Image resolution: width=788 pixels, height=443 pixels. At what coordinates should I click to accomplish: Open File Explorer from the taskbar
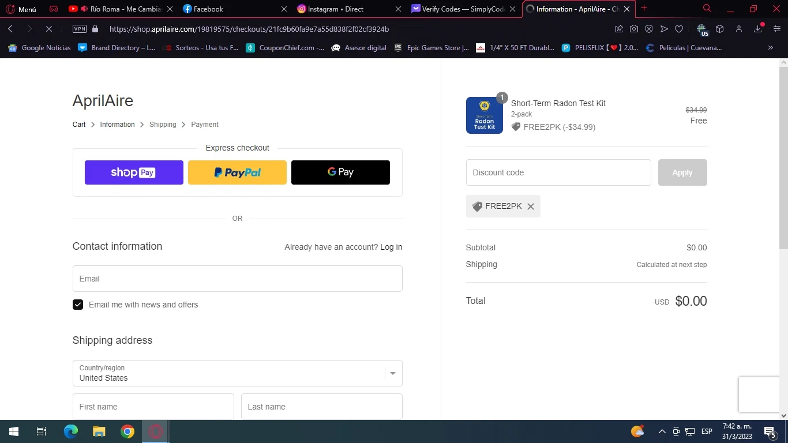tap(99, 431)
